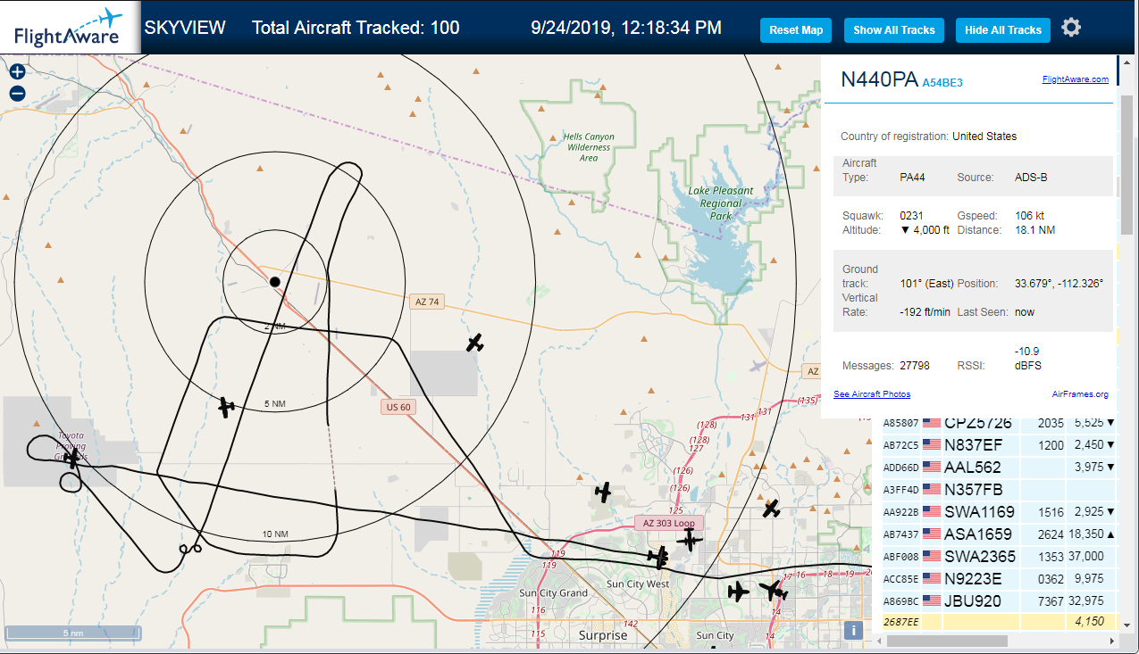1139x654 pixels.
Task: Click the US flag in the ASA1659 row
Action: coord(932,534)
